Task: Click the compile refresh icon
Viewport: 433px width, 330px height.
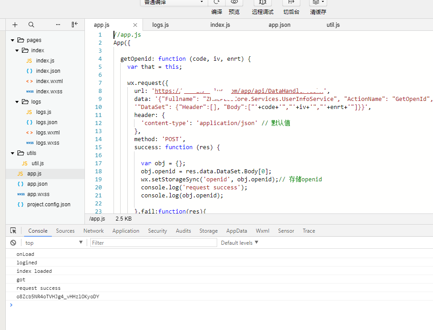Action: [217, 3]
